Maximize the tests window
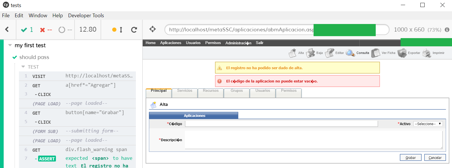452x168 pixels. click(x=422, y=5)
